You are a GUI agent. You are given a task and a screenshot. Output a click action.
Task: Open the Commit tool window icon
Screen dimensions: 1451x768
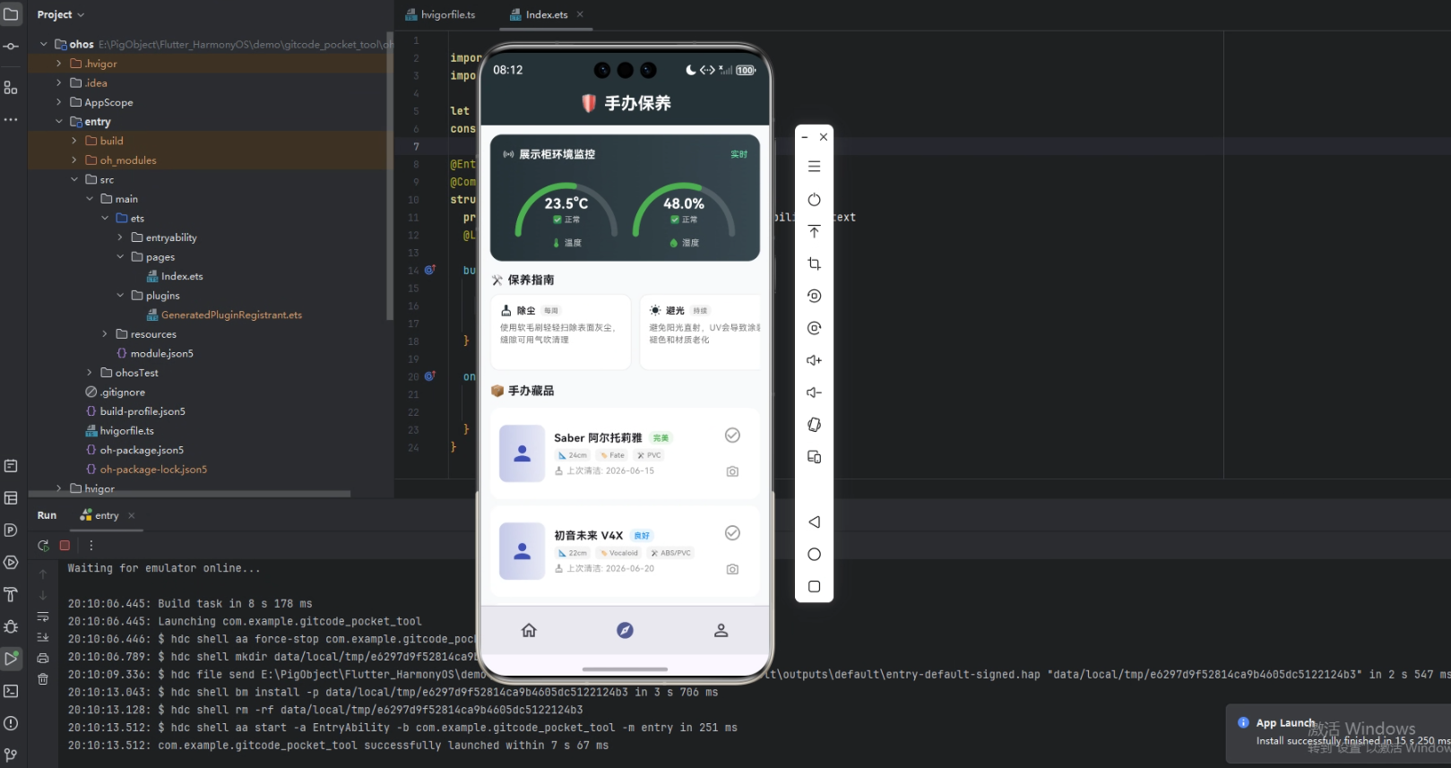[x=11, y=46]
